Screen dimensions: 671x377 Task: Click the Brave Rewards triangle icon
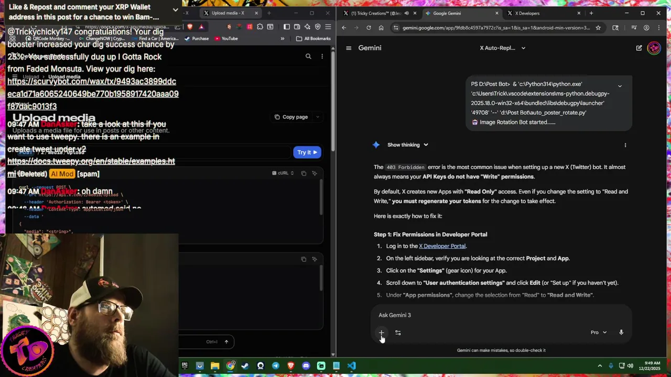pyautogui.click(x=201, y=27)
